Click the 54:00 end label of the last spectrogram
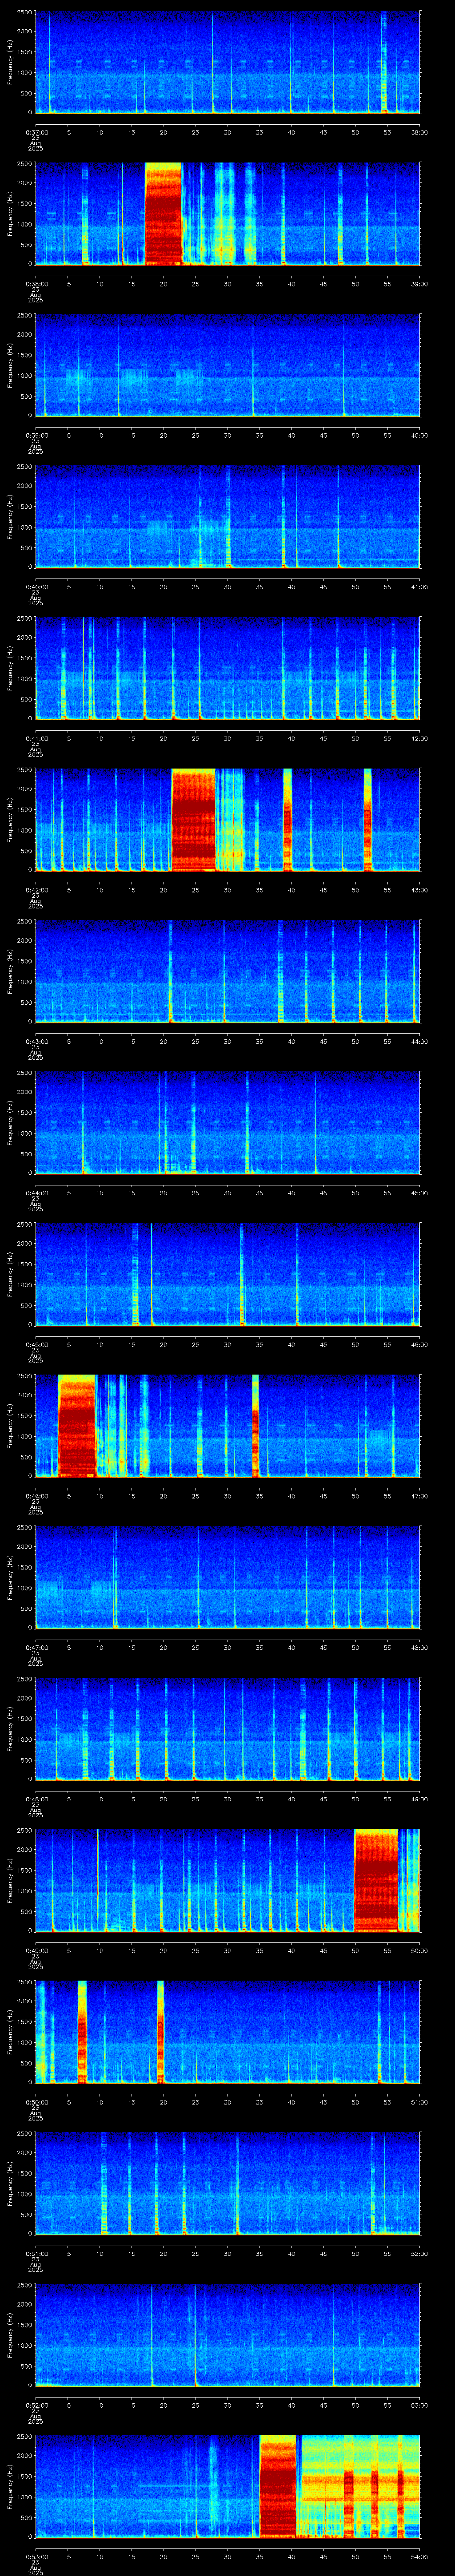 (x=419, y=2556)
